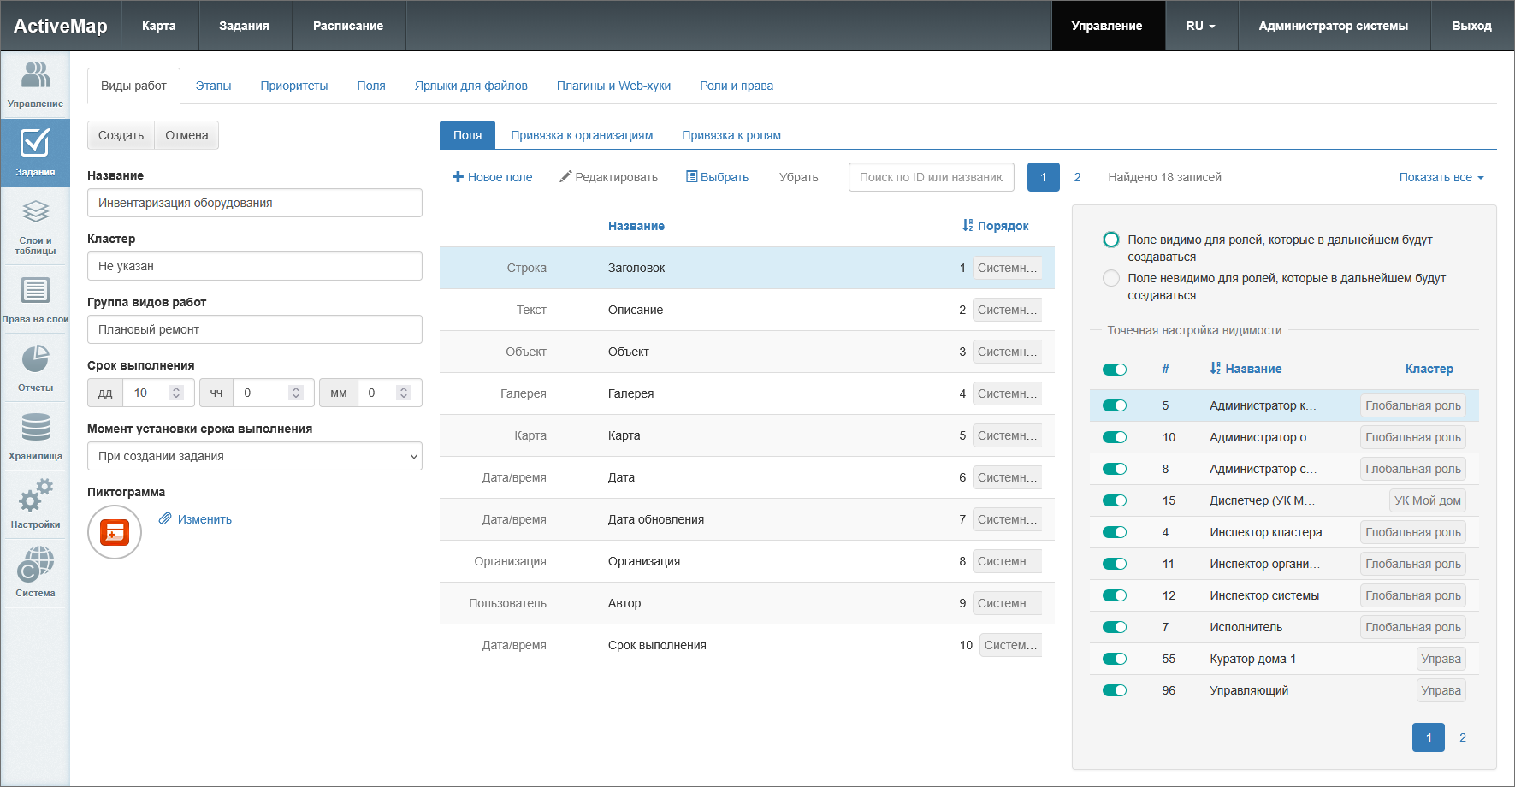
Task: Click the 'Новое поле' link
Action: (492, 177)
